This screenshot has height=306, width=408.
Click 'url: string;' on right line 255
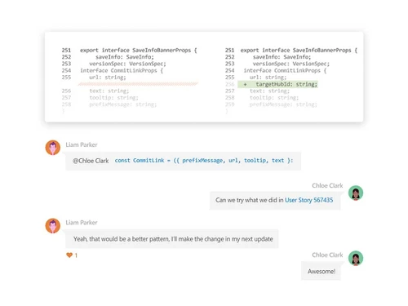point(268,78)
